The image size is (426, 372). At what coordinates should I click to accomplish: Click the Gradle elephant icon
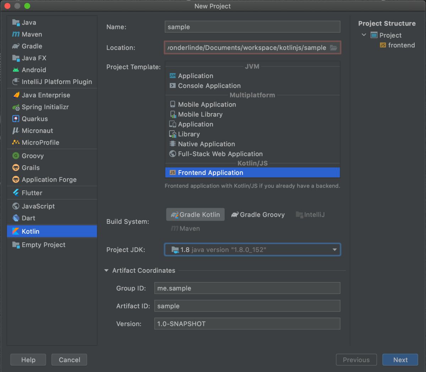pos(16,46)
